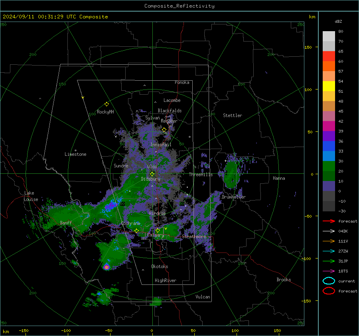The height and width of the screenshot is (336, 359).
Task: Click the orange 111V arrow in legend
Action: [x=329, y=241]
